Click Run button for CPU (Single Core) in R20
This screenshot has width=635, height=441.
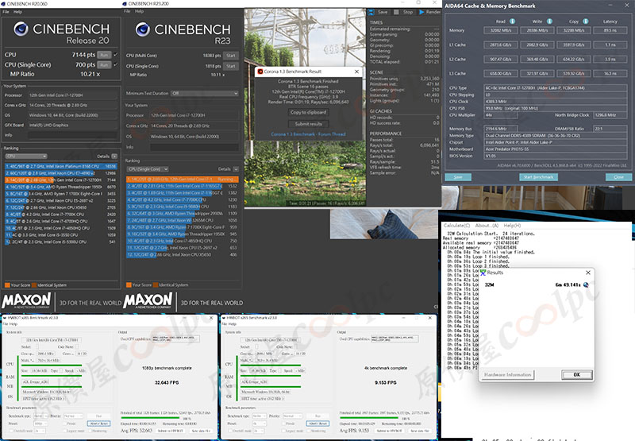104,65
